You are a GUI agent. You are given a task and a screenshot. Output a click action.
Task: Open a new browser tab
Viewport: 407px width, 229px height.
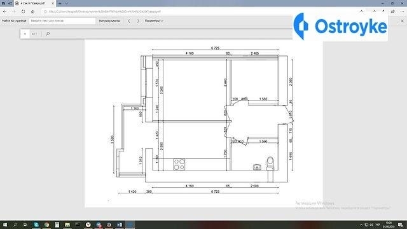(60, 3)
